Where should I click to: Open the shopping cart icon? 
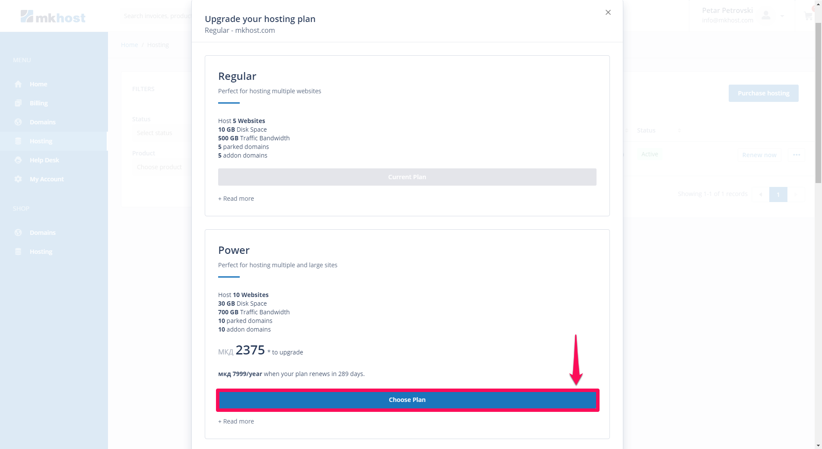[x=808, y=16]
